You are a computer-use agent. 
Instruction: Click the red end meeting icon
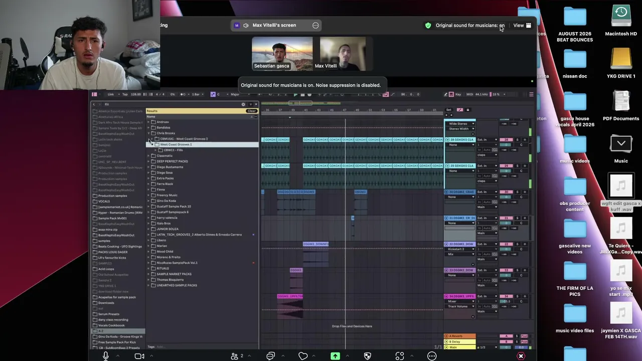tap(521, 356)
